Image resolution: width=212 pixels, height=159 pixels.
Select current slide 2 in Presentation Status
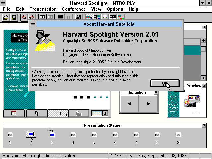click(31, 137)
